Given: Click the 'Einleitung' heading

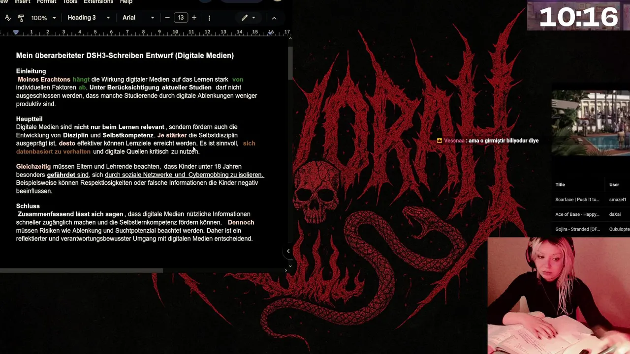Looking at the screenshot, I should (x=31, y=71).
